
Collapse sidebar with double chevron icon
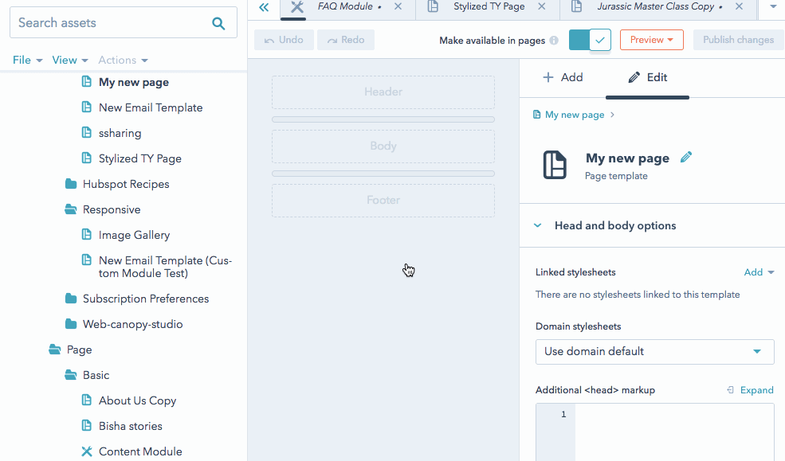(x=264, y=7)
